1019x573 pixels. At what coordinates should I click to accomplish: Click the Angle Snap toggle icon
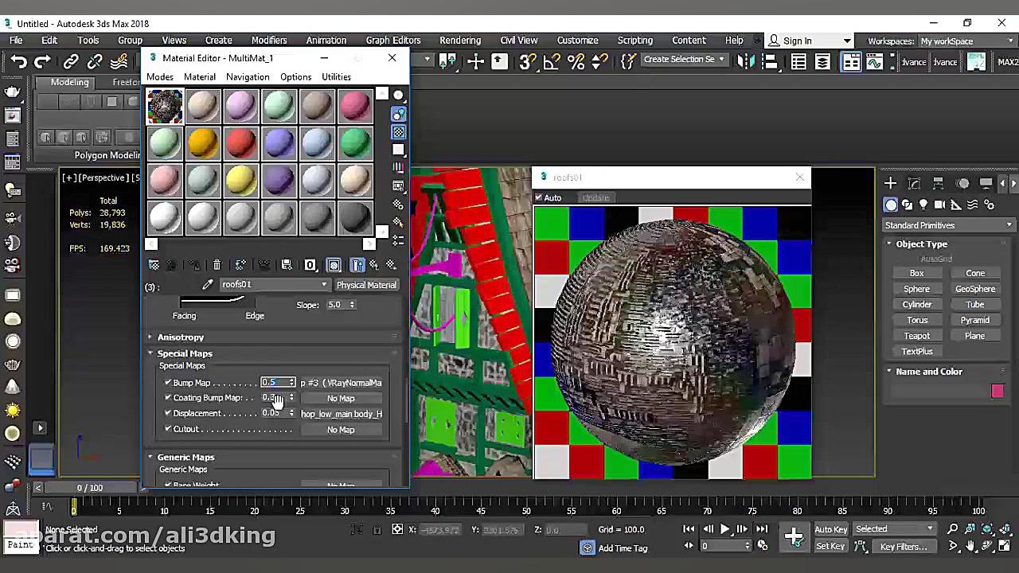(x=552, y=62)
